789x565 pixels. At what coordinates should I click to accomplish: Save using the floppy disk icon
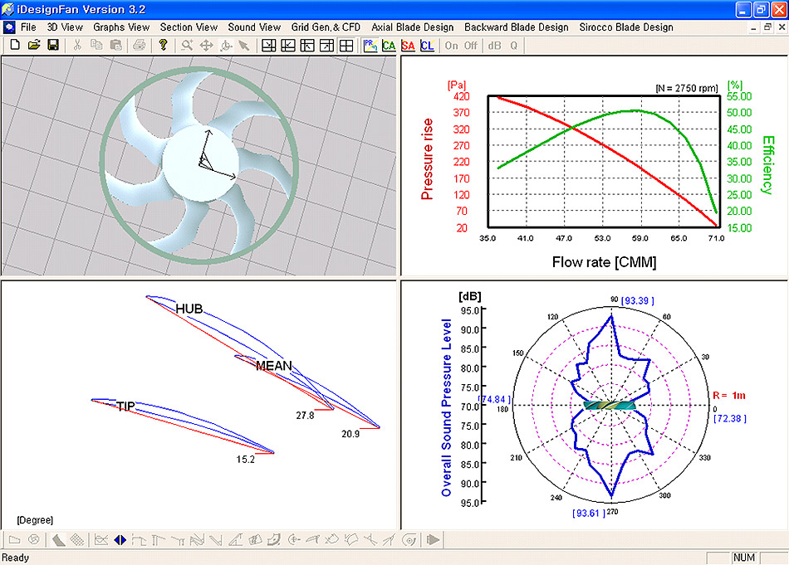[x=51, y=45]
